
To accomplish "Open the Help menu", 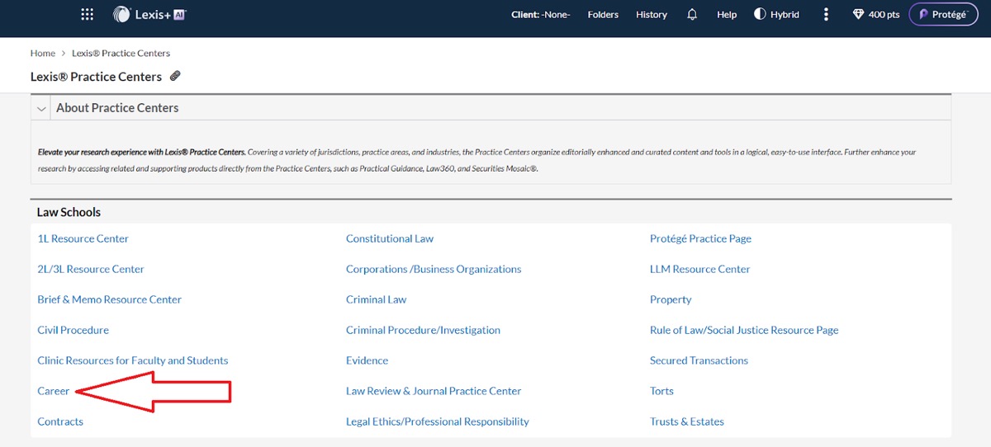I will coord(727,14).
